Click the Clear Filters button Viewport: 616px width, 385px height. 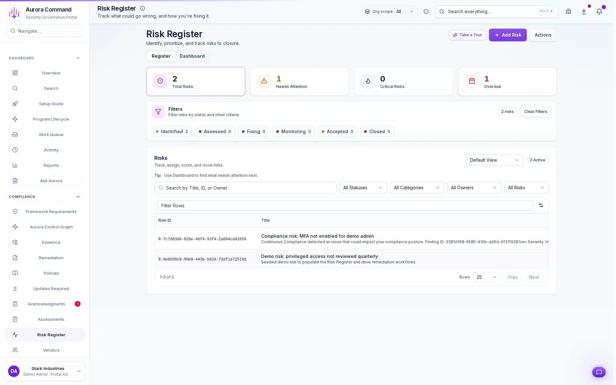tap(535, 112)
